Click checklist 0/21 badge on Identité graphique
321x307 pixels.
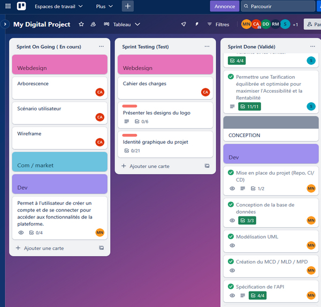[x=132, y=151]
